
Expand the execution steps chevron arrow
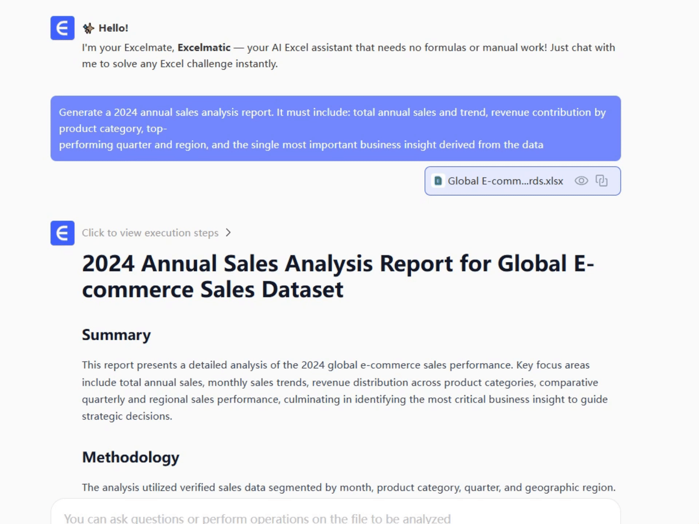click(228, 233)
